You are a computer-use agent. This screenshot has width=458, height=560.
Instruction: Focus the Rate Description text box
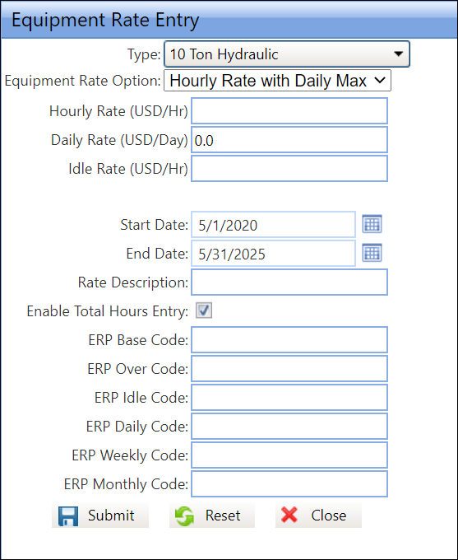coord(289,282)
